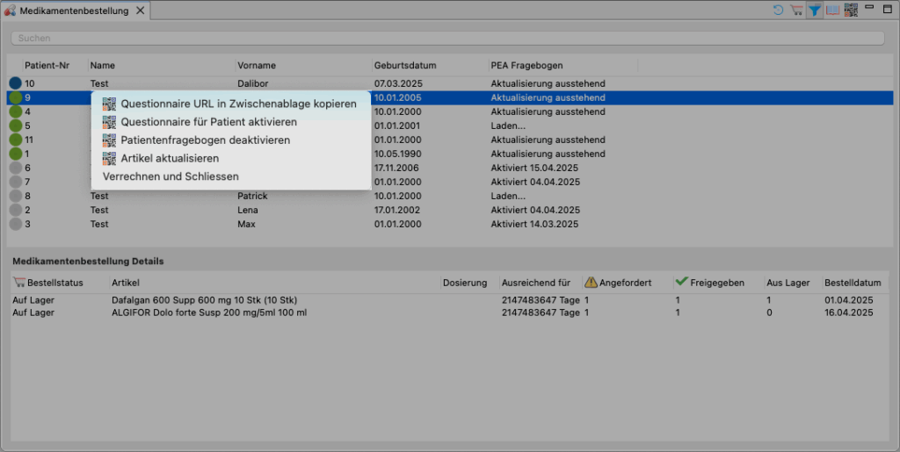This screenshot has width=900, height=452.
Task: Click blue status circle of patient 10
Action: [x=15, y=83]
